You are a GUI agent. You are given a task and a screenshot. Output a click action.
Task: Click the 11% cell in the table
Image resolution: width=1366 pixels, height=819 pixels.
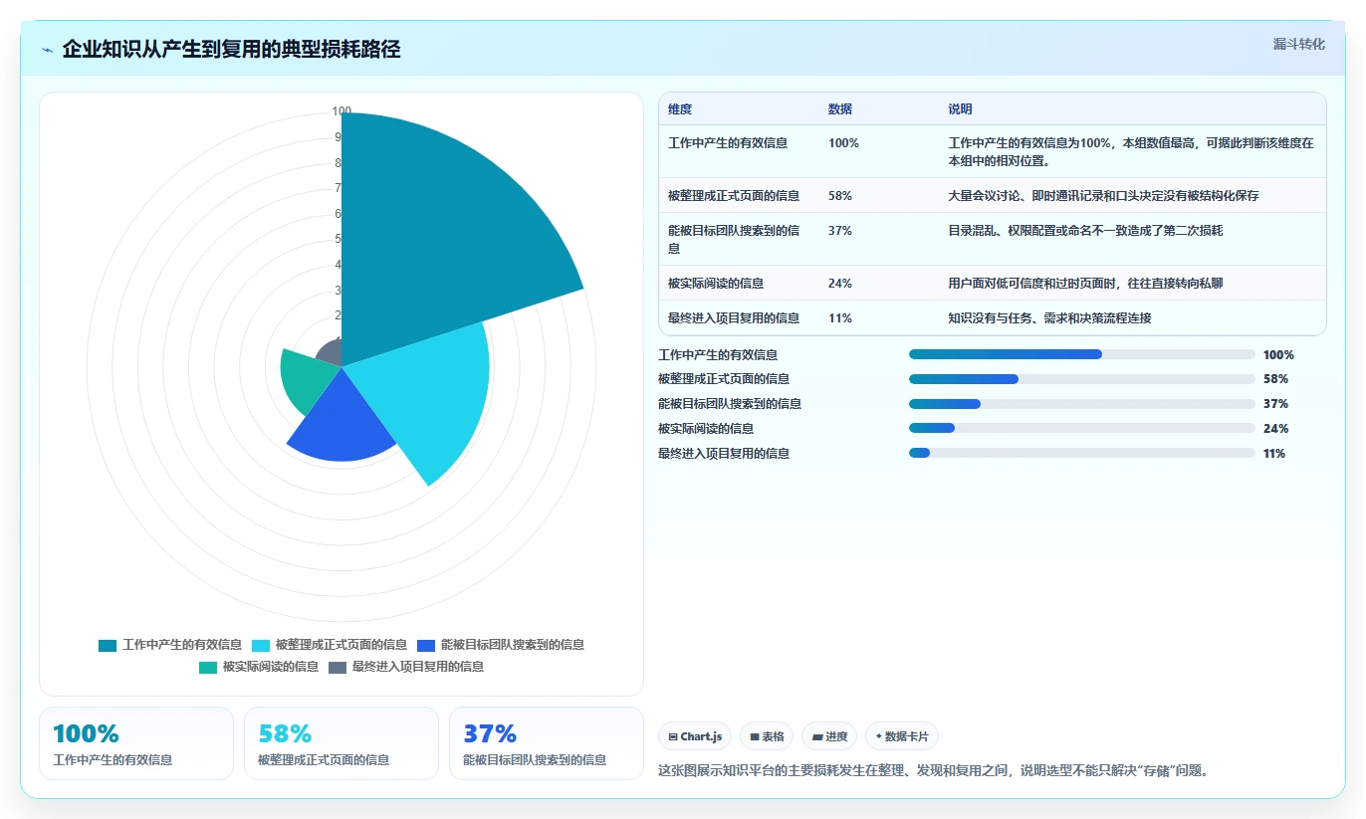tap(840, 318)
